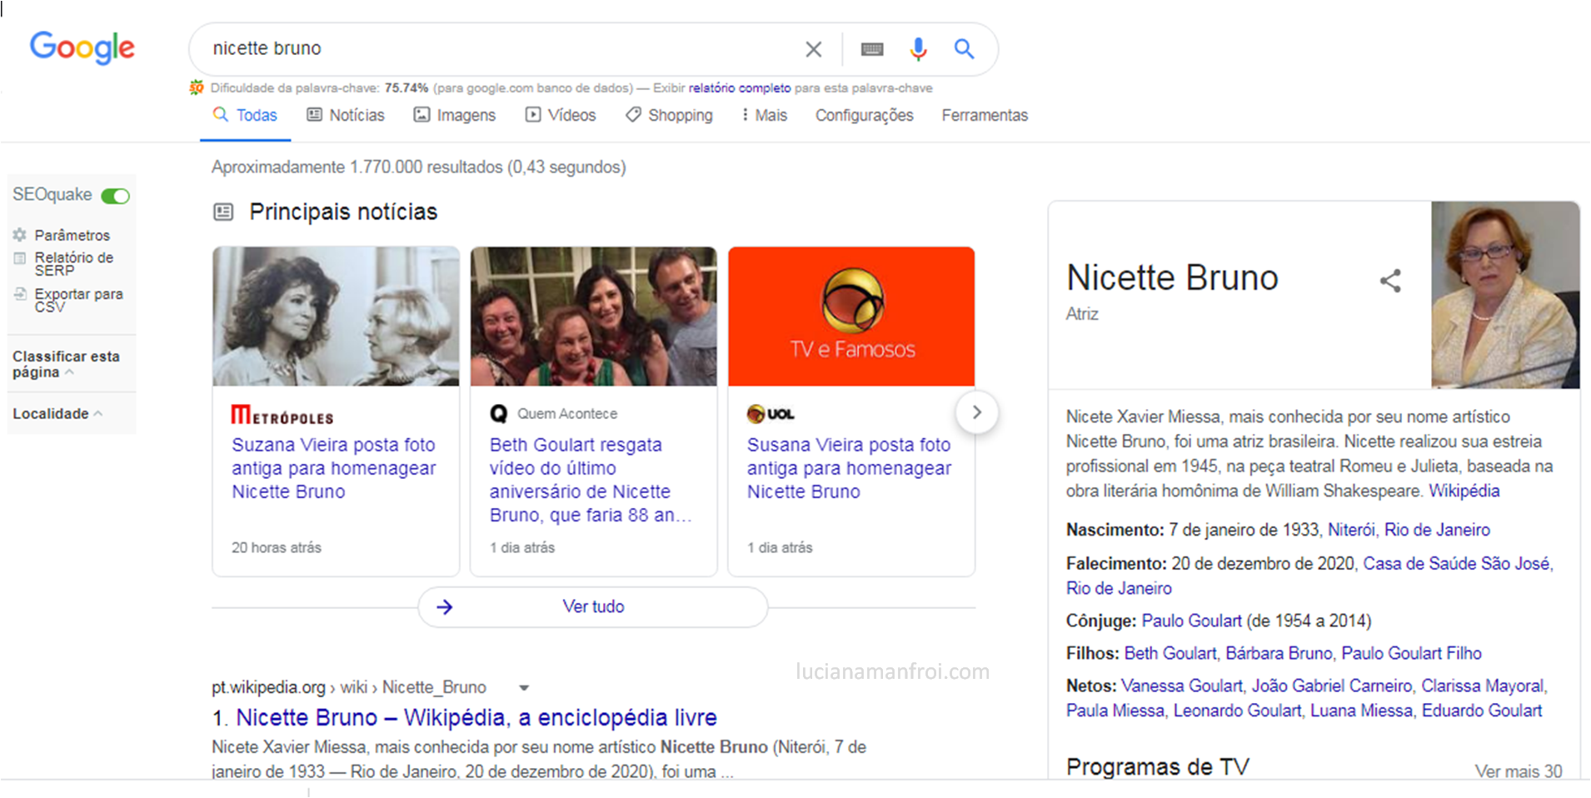Screen dimensions: 1591x798
Task: Open Nicette Bruno portrait photo thumbnail
Action: pos(1504,295)
